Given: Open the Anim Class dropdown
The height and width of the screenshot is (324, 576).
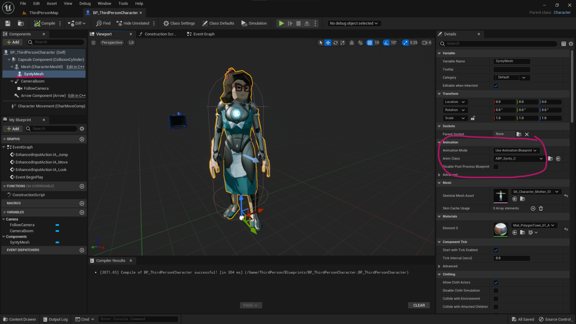Looking at the screenshot, I should 518,158.
